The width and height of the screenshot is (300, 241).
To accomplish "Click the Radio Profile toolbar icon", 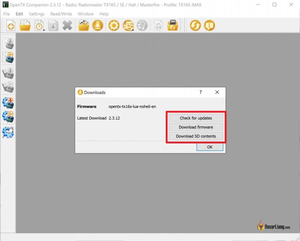I will click(128, 26).
